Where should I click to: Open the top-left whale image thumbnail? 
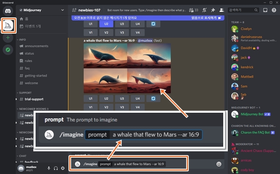point(105,56)
